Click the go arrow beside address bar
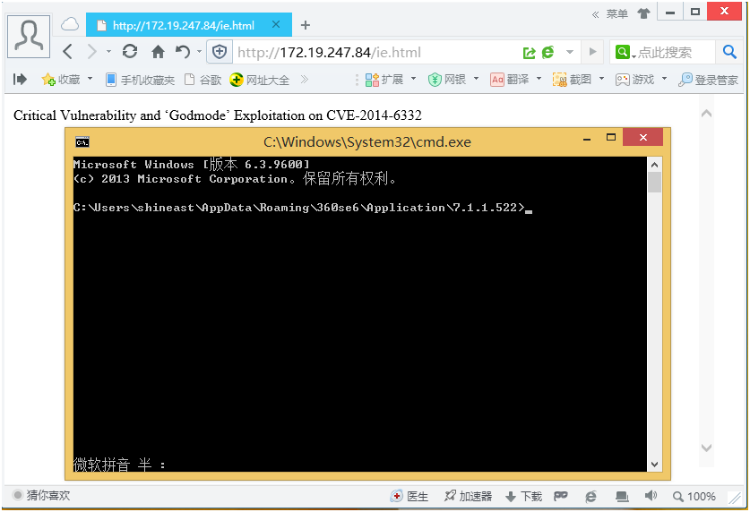 [592, 52]
